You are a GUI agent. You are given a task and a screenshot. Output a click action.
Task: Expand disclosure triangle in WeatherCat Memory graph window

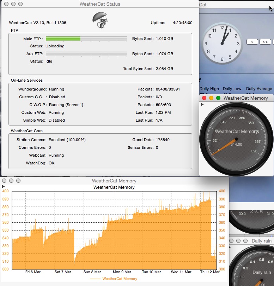[x=3, y=186]
